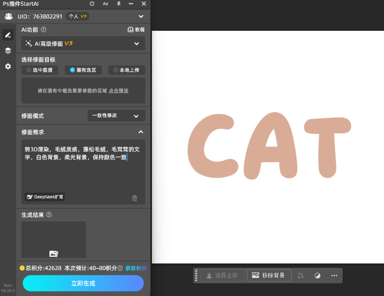This screenshot has height=296, width=384.
Task: Open the more options menu in bottom bar
Action: pyautogui.click(x=334, y=275)
